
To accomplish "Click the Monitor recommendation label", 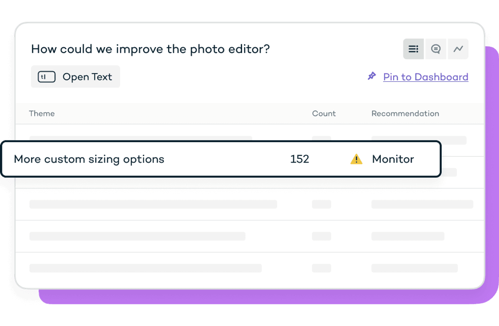I will tap(393, 159).
